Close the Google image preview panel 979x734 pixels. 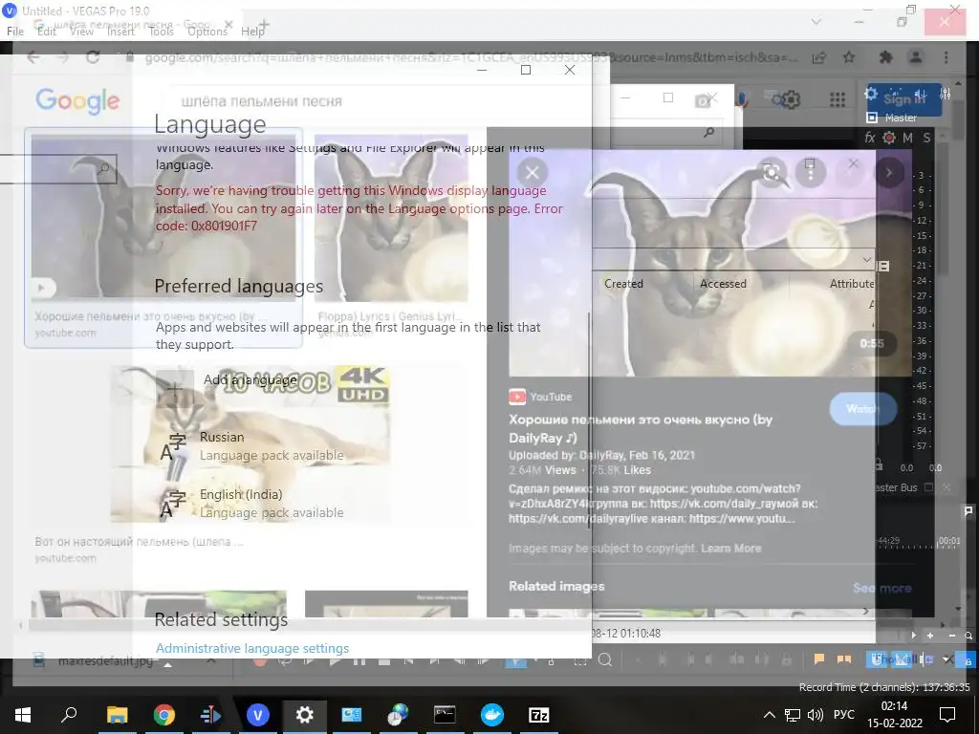(x=532, y=173)
